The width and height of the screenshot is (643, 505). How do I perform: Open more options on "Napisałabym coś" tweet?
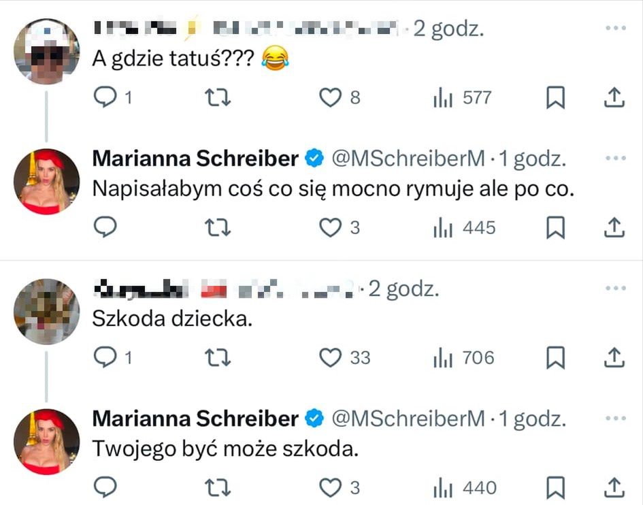click(x=614, y=159)
